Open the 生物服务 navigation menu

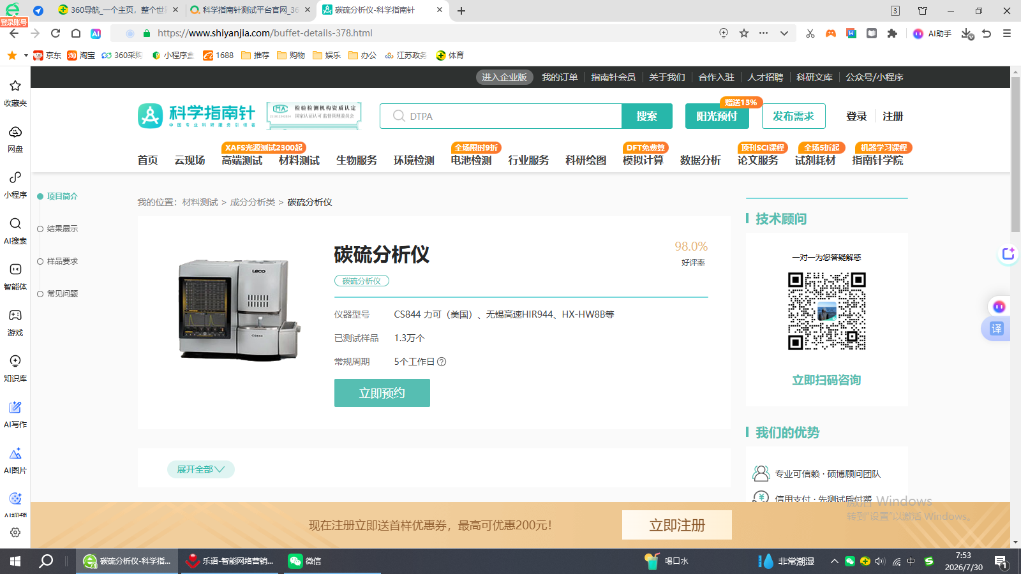[x=357, y=160]
